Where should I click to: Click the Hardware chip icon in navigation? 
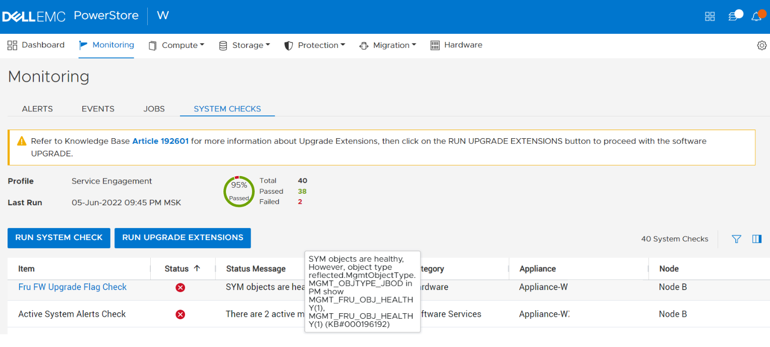point(434,45)
